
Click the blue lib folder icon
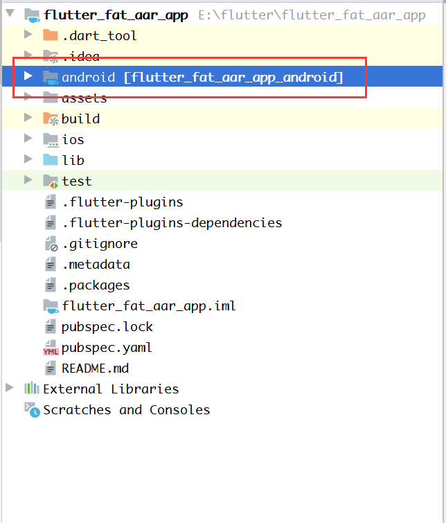(51, 159)
